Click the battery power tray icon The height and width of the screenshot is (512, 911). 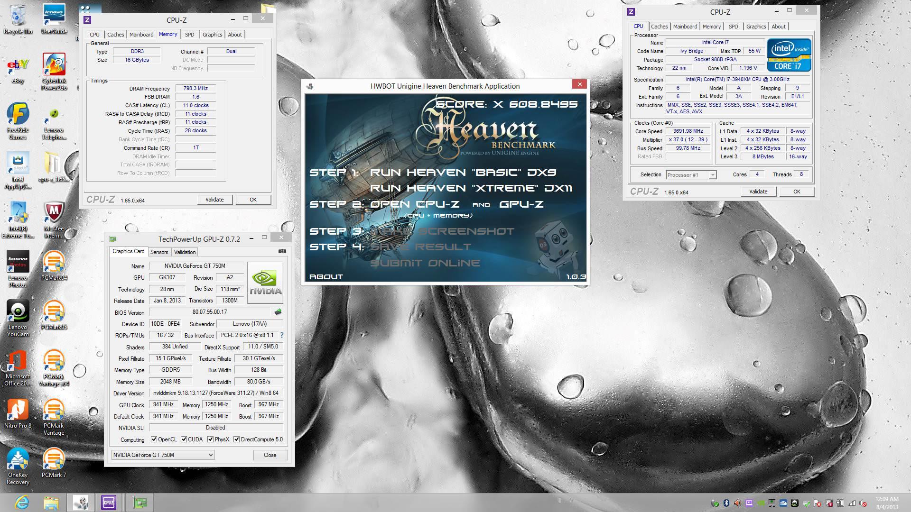click(x=840, y=503)
